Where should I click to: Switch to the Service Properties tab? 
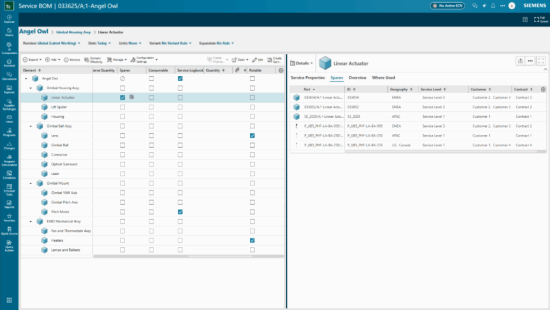pyautogui.click(x=308, y=78)
